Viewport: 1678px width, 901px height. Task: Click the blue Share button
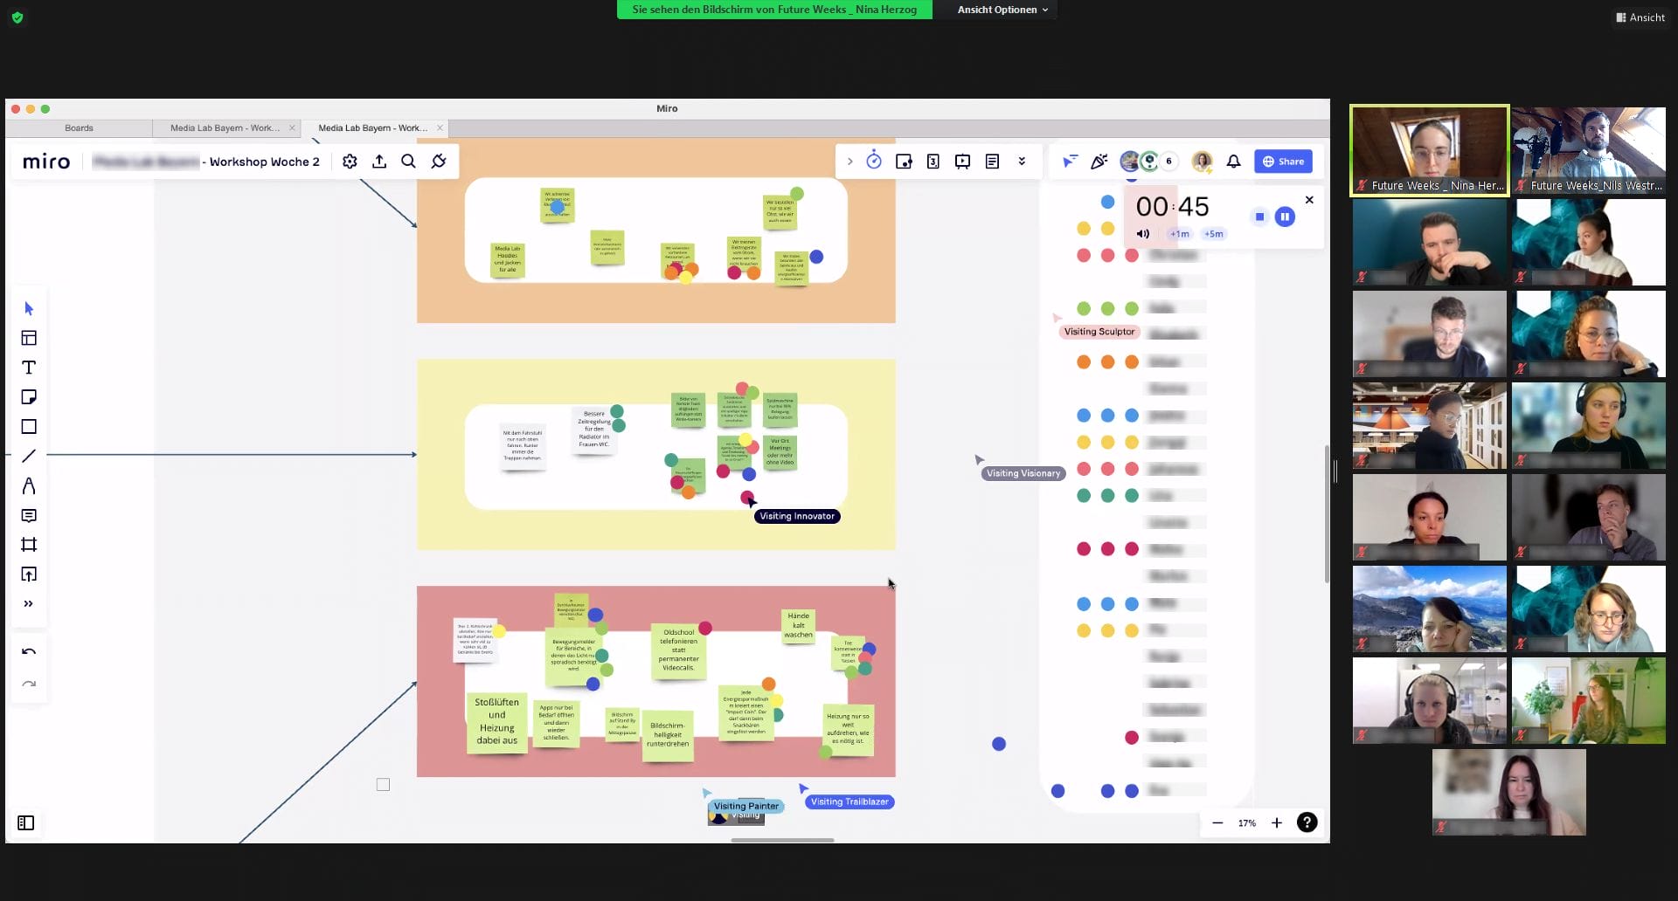click(x=1282, y=162)
